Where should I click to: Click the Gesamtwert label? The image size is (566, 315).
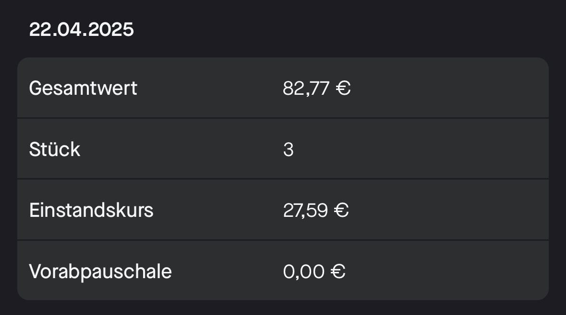tap(83, 88)
